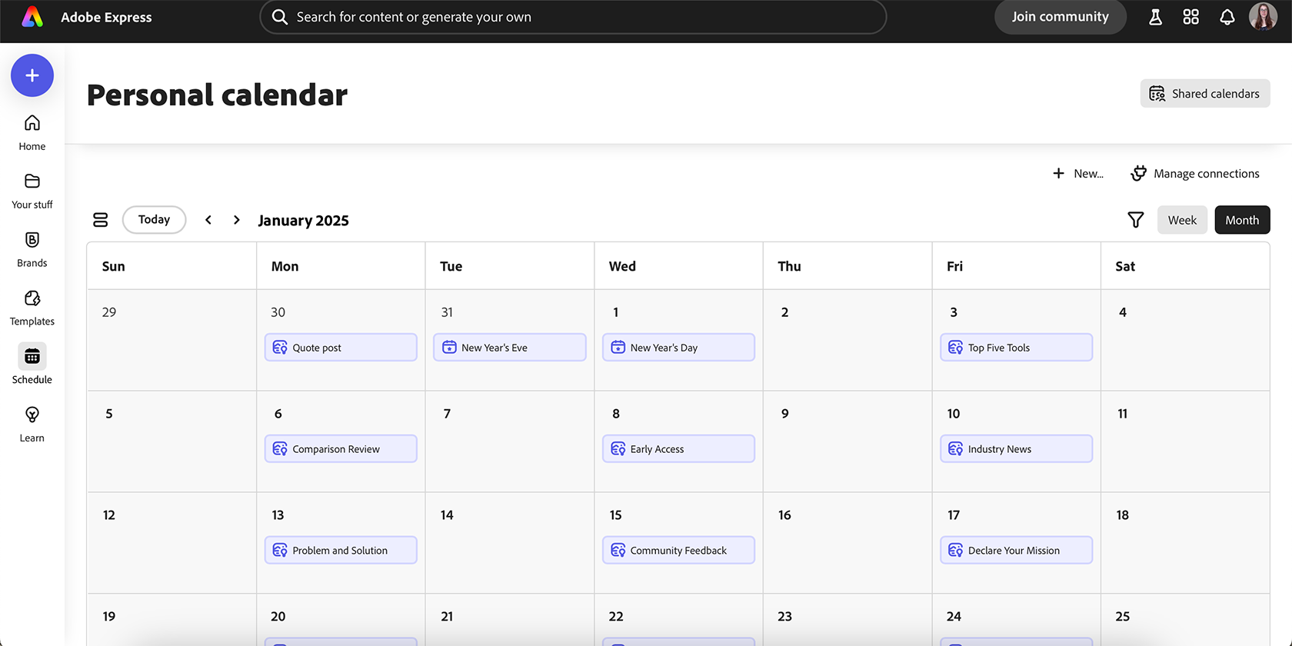
Task: Open the New... dropdown menu
Action: point(1078,174)
